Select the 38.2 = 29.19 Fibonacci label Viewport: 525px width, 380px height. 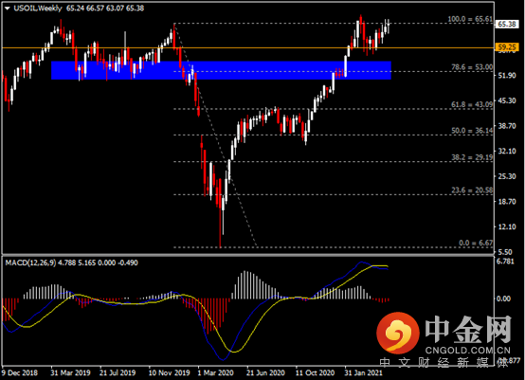(472, 157)
